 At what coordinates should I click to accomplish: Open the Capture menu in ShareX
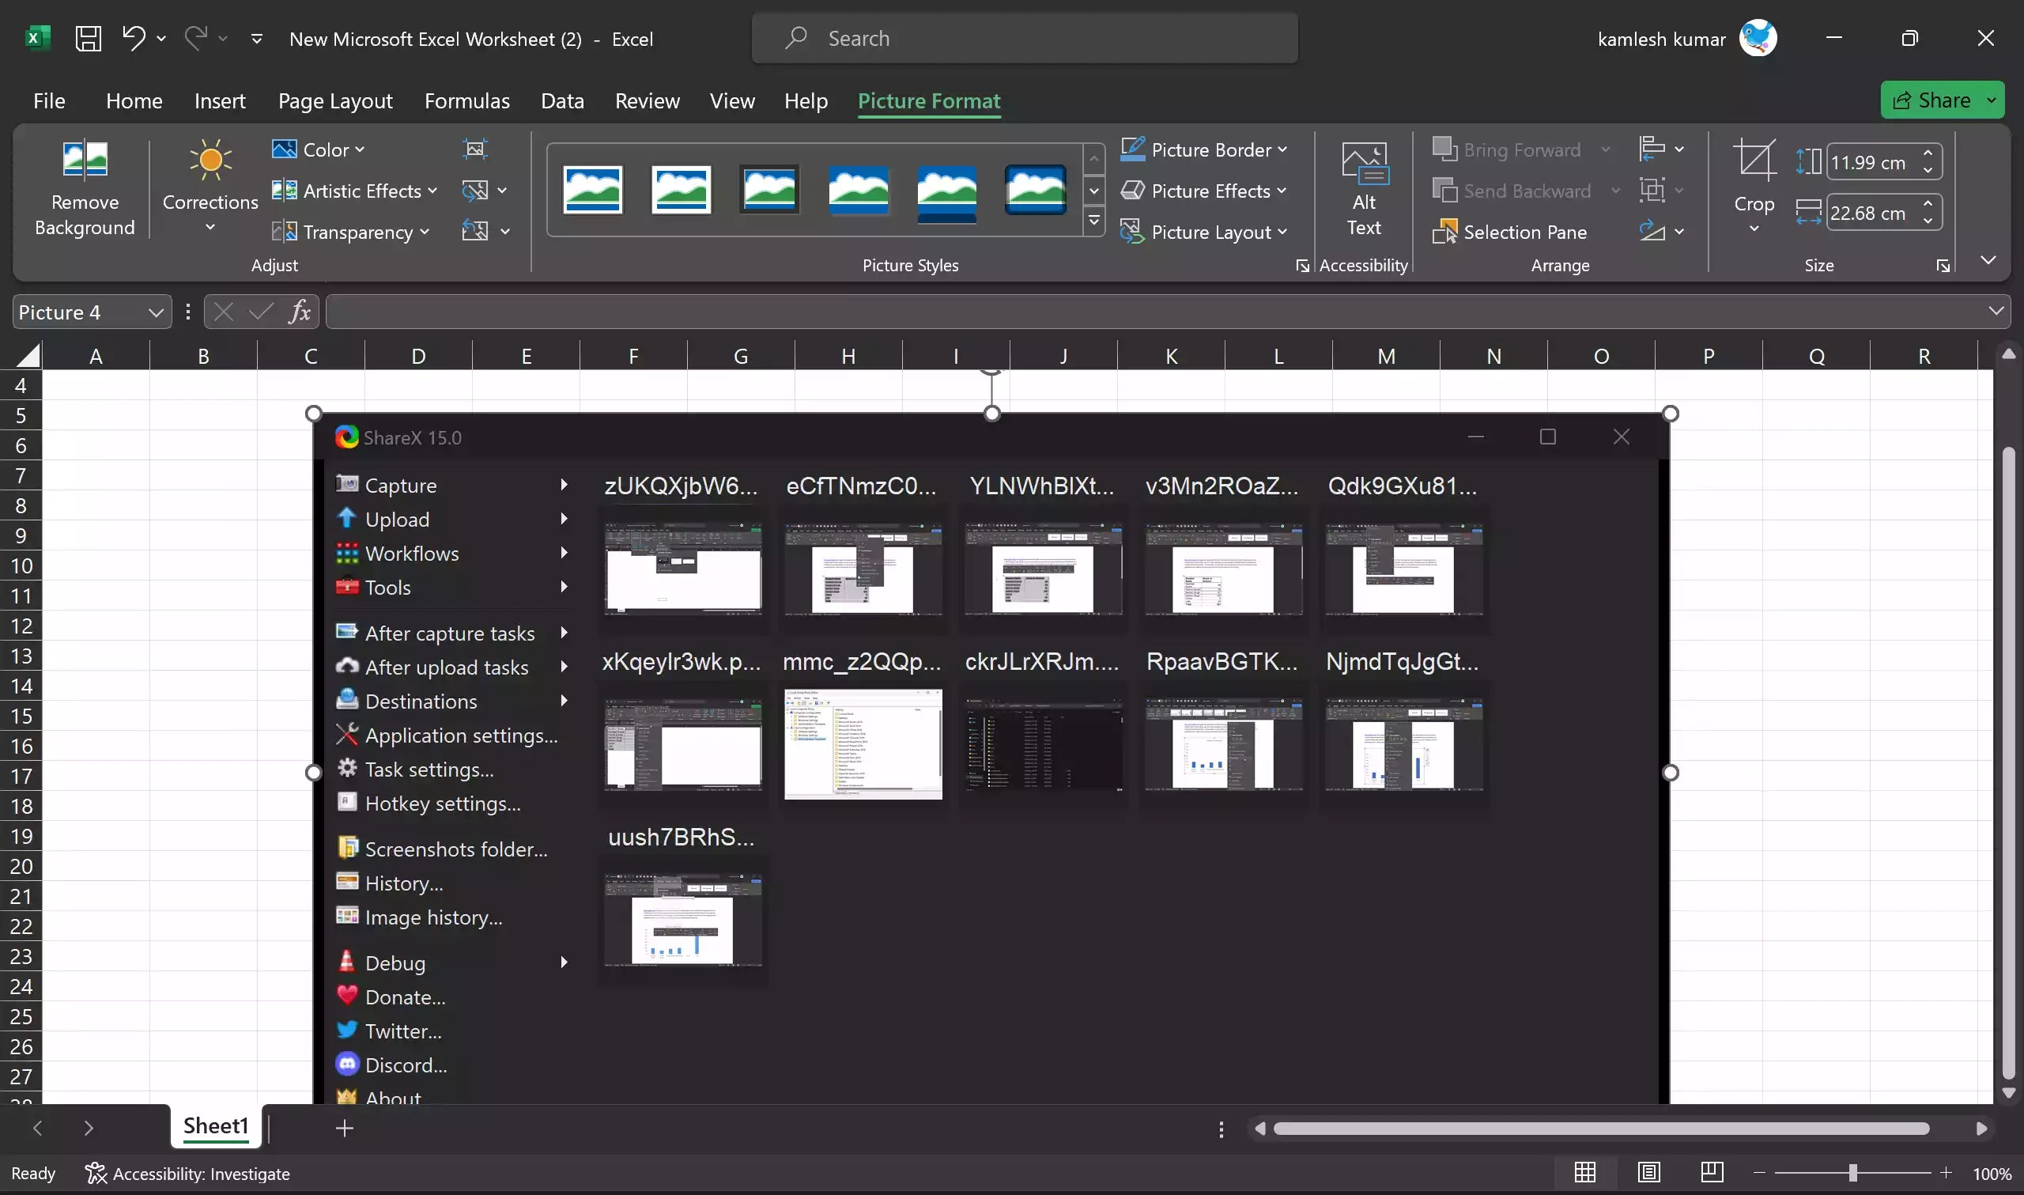click(x=400, y=485)
